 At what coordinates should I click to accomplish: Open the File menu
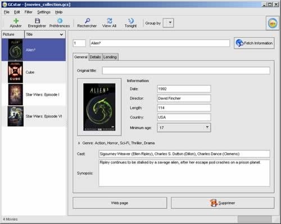(x=7, y=12)
